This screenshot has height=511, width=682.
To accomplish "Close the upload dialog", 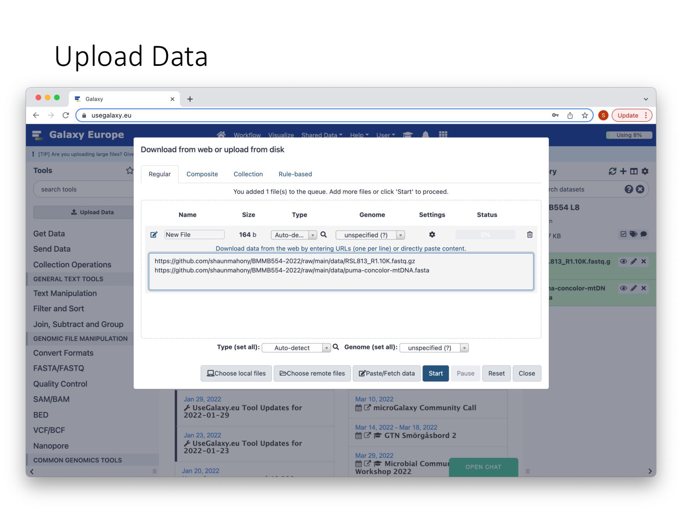I will (527, 373).
